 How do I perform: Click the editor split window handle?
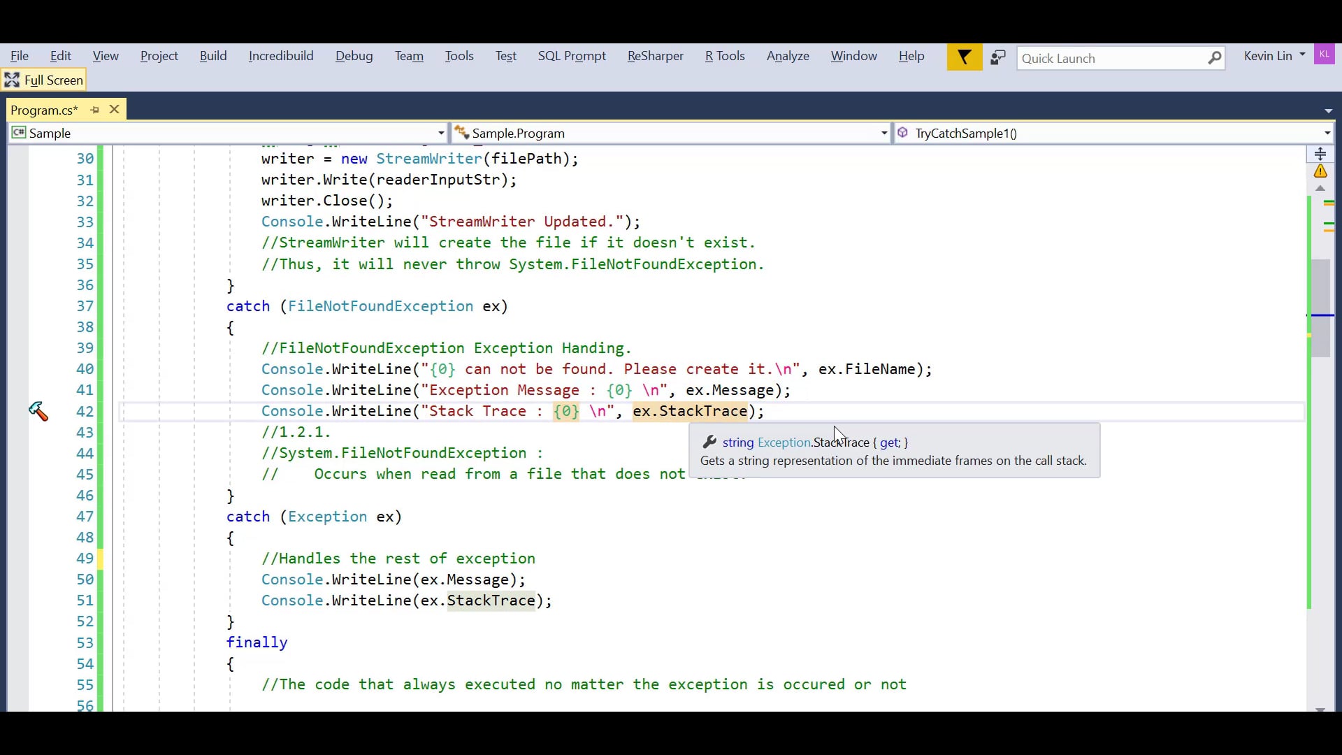pyautogui.click(x=1320, y=154)
